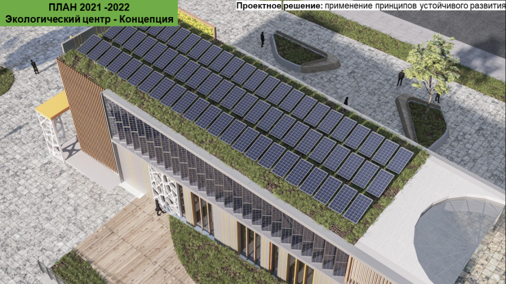Click the green title banner "ПЛАН 2021 -2022"

click(x=89, y=6)
